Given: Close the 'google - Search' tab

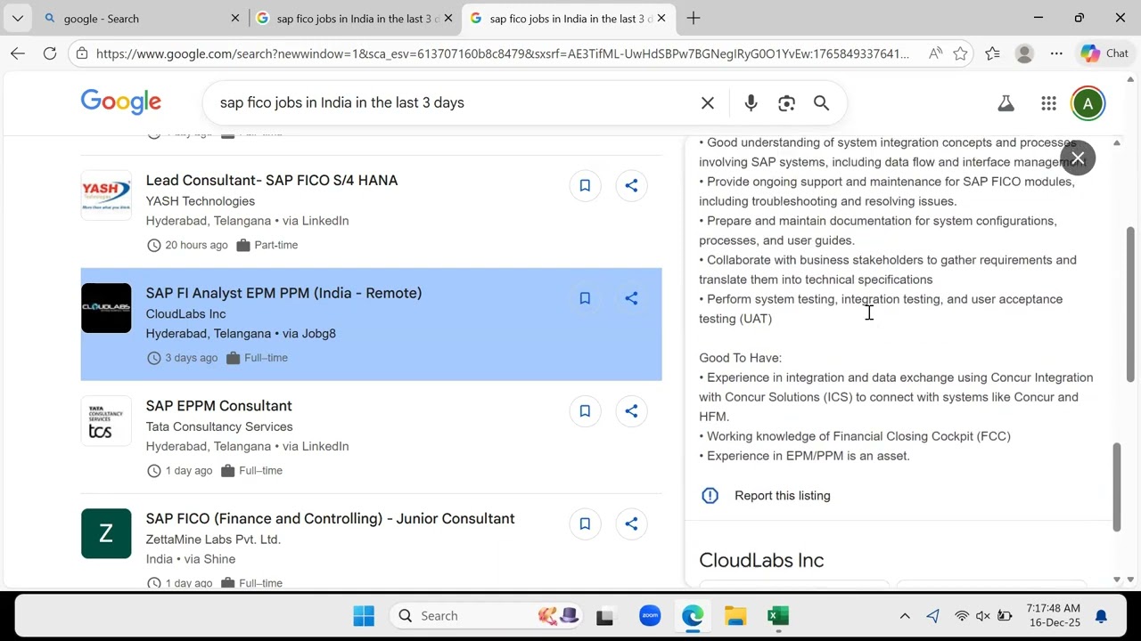Looking at the screenshot, I should [x=235, y=18].
